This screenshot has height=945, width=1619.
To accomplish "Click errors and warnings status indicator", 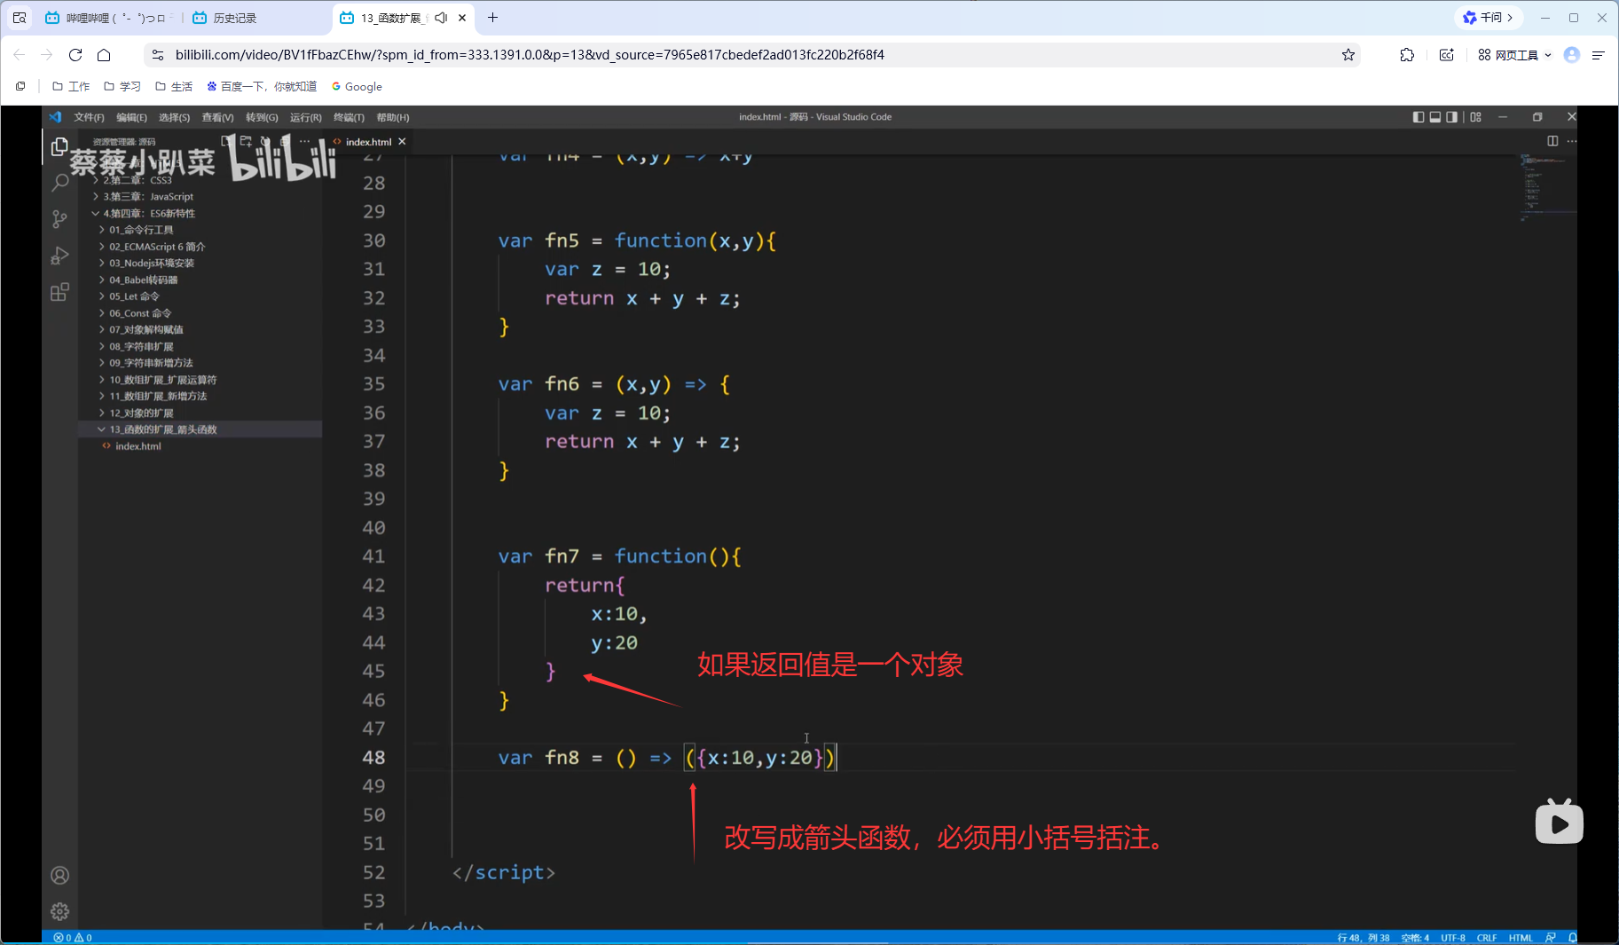I will click(x=73, y=937).
